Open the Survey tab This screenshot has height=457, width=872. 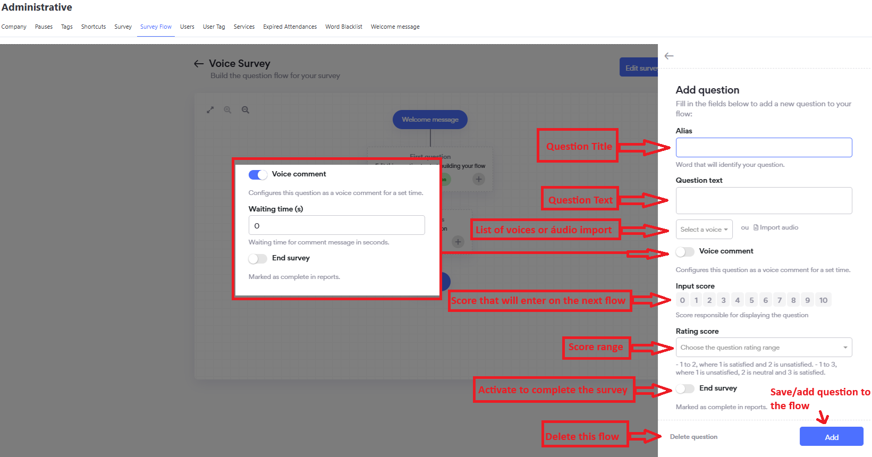pos(123,27)
